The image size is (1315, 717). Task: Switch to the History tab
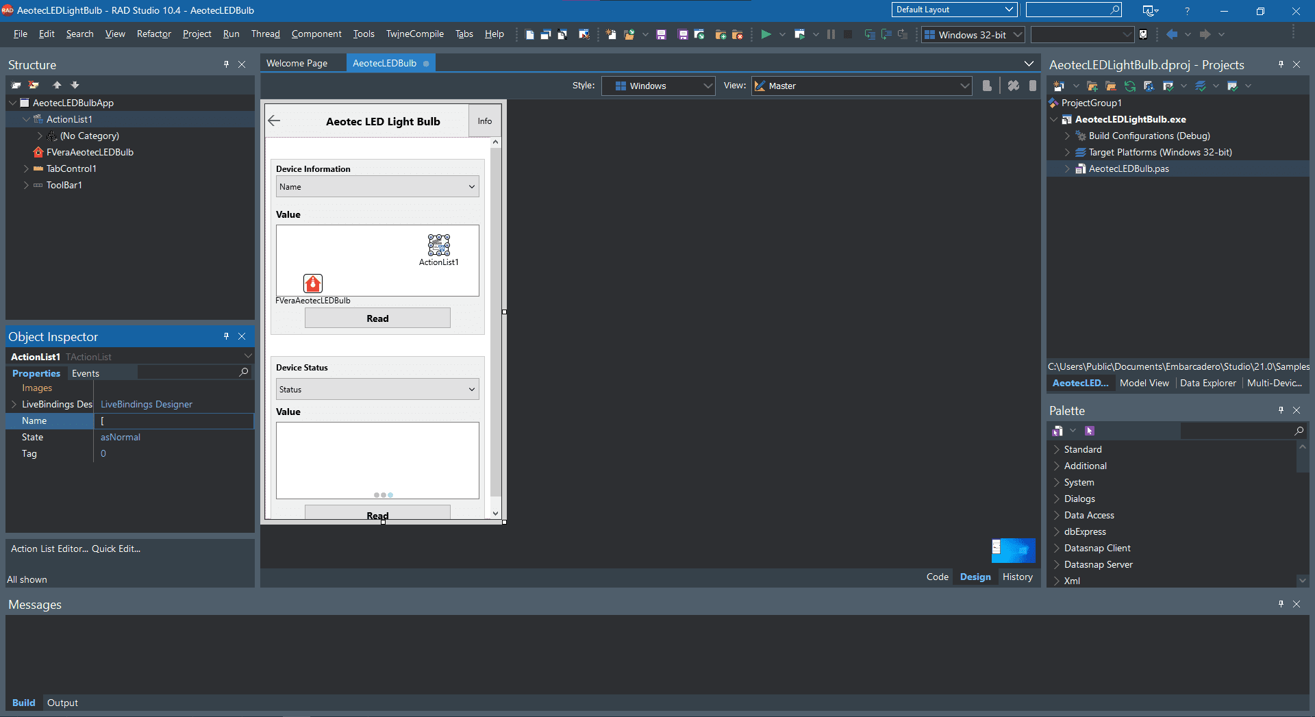pyautogui.click(x=1018, y=577)
